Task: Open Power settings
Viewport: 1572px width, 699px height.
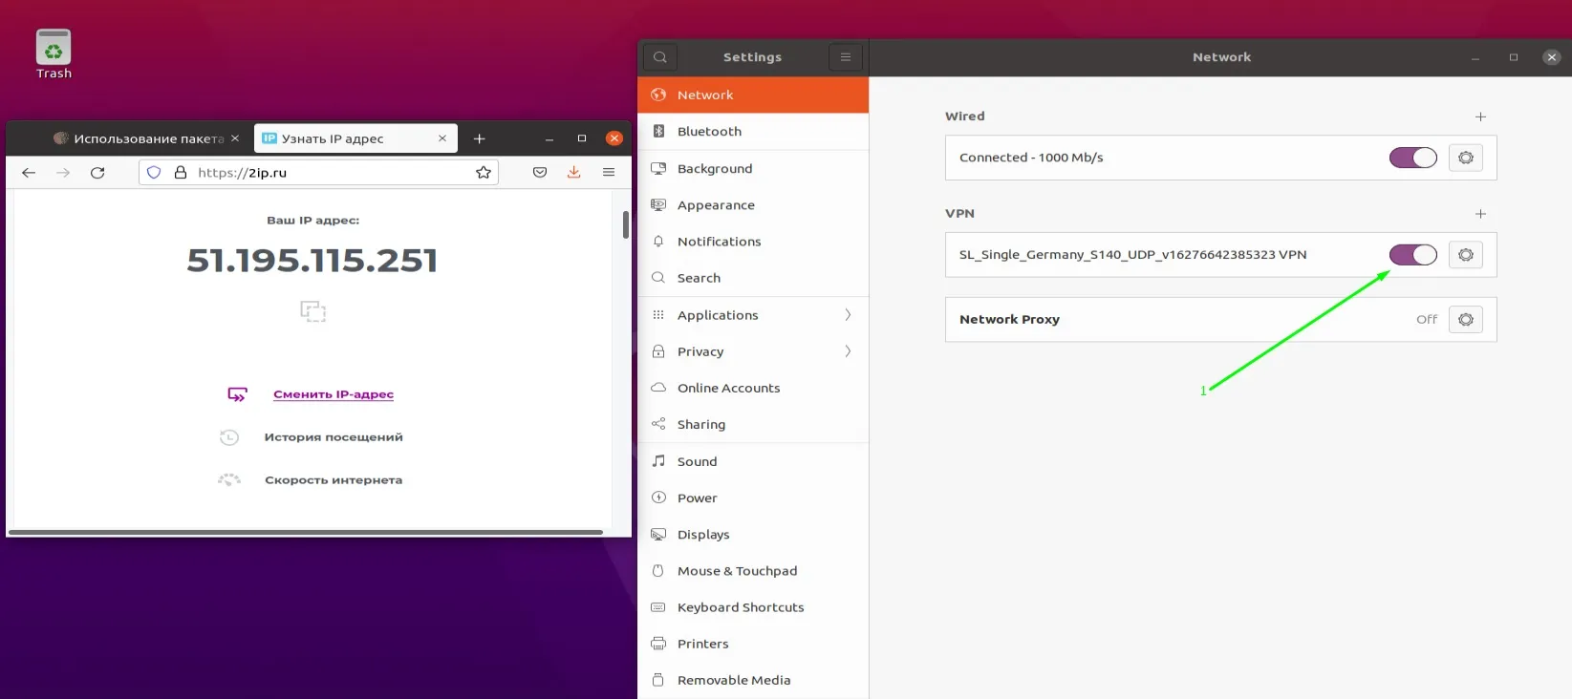Action: click(753, 498)
